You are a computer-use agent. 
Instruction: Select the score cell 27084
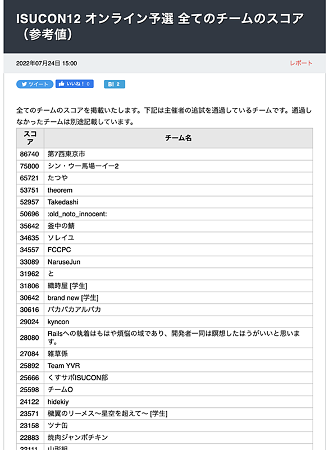[30, 354]
